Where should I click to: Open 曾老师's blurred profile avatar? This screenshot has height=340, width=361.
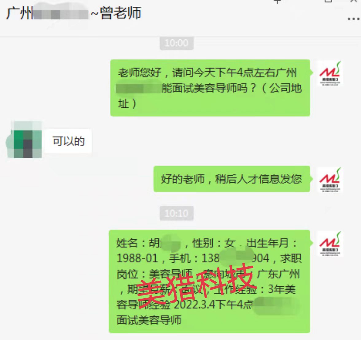(24, 140)
